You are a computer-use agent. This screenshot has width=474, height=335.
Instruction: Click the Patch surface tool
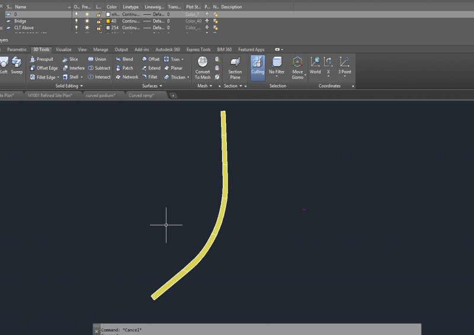point(124,68)
